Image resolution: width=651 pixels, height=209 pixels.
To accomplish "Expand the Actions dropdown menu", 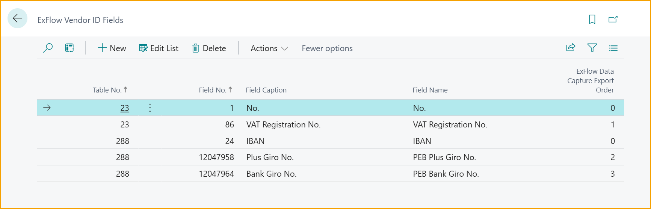I will pos(269,48).
